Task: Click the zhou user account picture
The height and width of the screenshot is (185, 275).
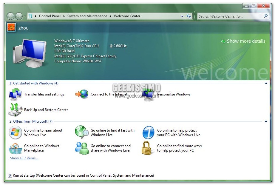Action: 11,27
